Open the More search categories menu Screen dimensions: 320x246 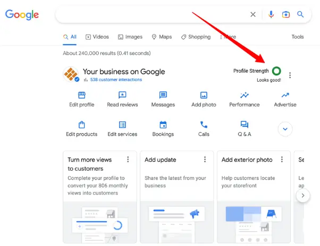(x=228, y=37)
